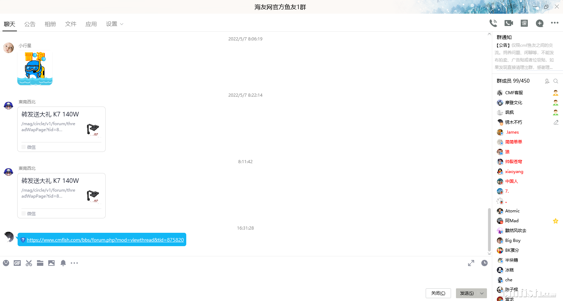
Task: Switch to the 公告 tab
Action: pyautogui.click(x=30, y=24)
